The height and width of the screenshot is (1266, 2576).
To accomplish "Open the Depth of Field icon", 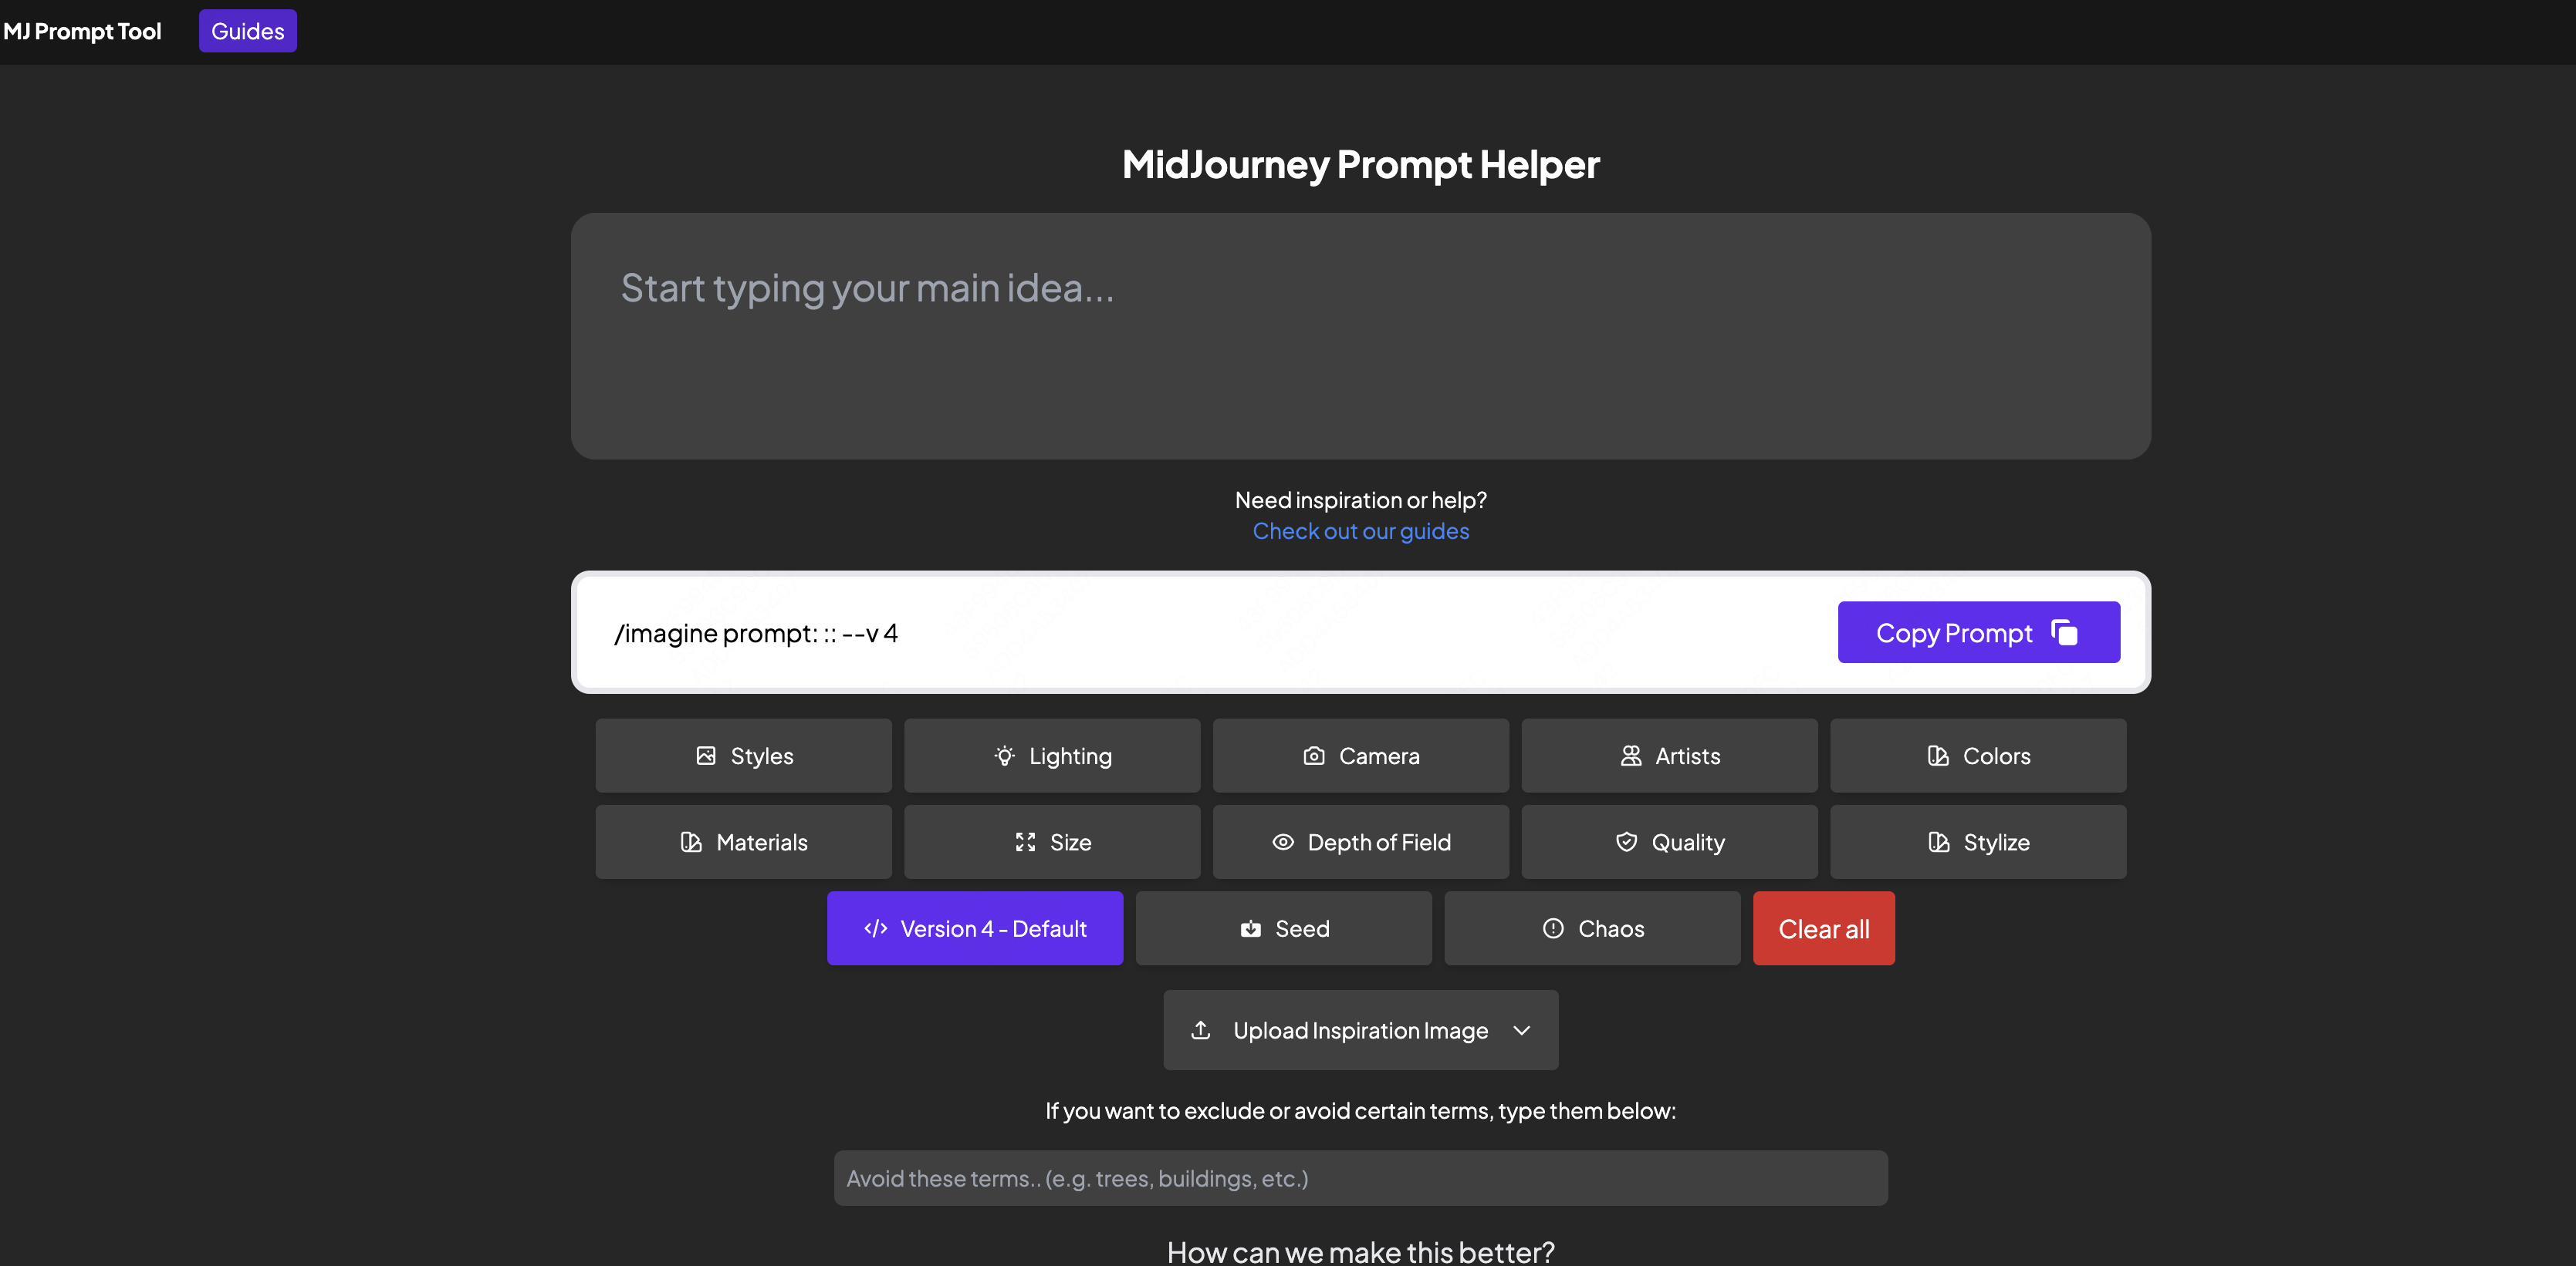I will [1281, 840].
